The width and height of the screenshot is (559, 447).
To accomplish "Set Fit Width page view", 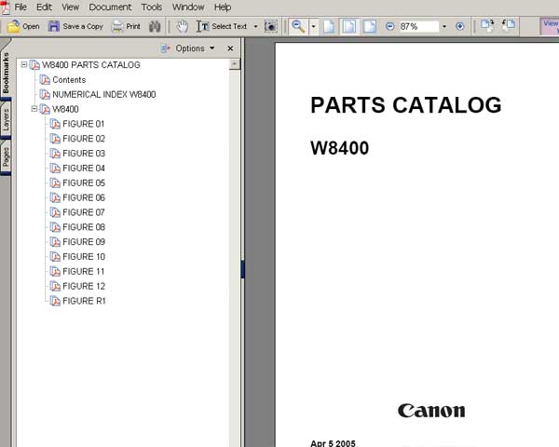I will click(x=369, y=26).
